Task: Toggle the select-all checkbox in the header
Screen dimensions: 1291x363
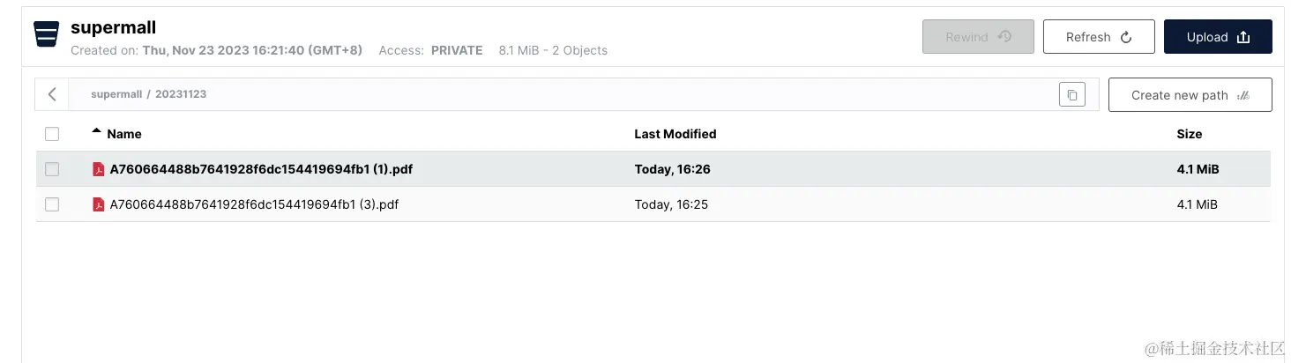Action: point(52,134)
